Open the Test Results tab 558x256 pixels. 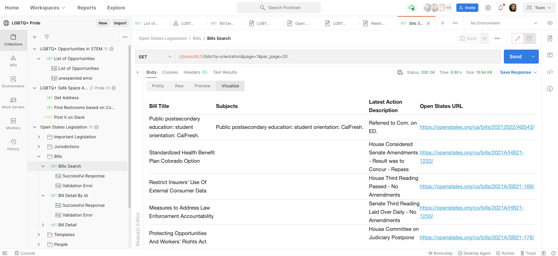click(225, 72)
